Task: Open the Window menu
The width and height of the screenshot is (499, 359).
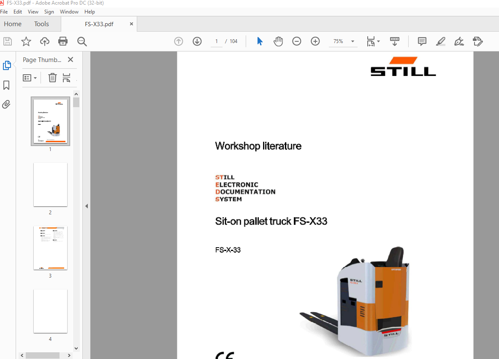Action: [69, 12]
